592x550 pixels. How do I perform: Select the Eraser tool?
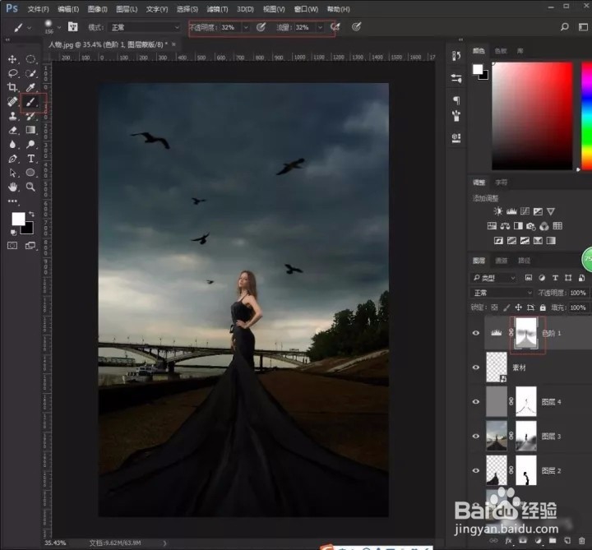coord(12,130)
